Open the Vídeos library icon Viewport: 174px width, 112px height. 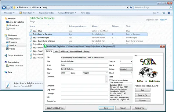(7, 49)
